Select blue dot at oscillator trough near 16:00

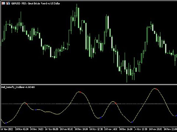click(x=132, y=122)
